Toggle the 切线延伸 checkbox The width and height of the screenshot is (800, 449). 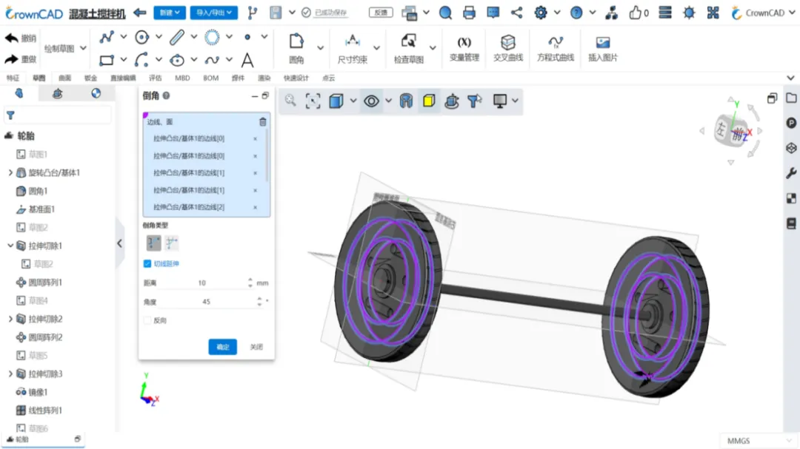point(147,263)
